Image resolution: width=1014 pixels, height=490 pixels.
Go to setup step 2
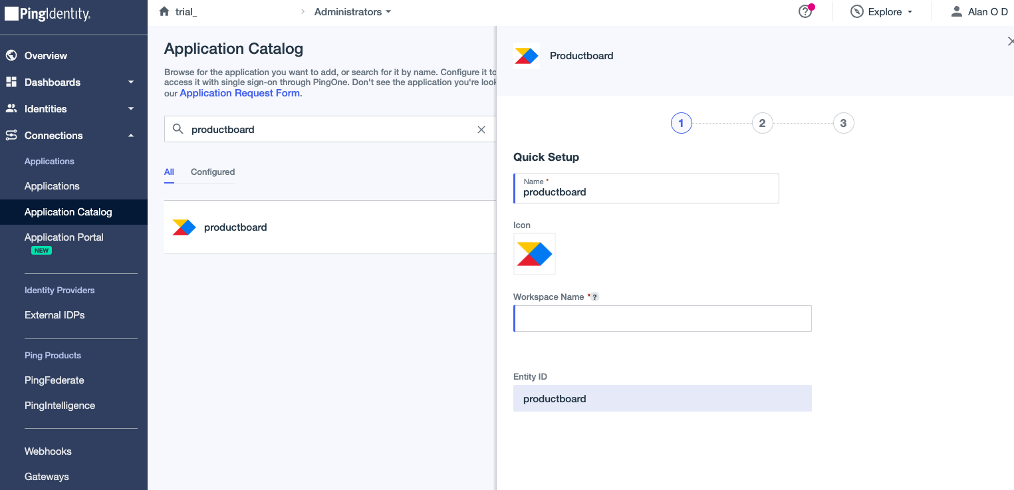pyautogui.click(x=762, y=123)
